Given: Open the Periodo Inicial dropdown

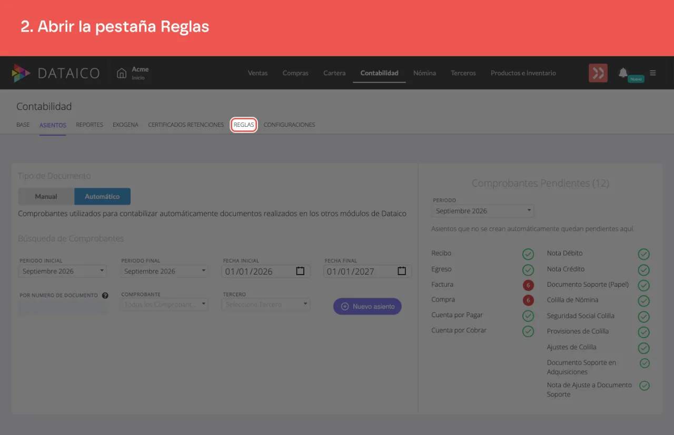Looking at the screenshot, I should tap(63, 271).
